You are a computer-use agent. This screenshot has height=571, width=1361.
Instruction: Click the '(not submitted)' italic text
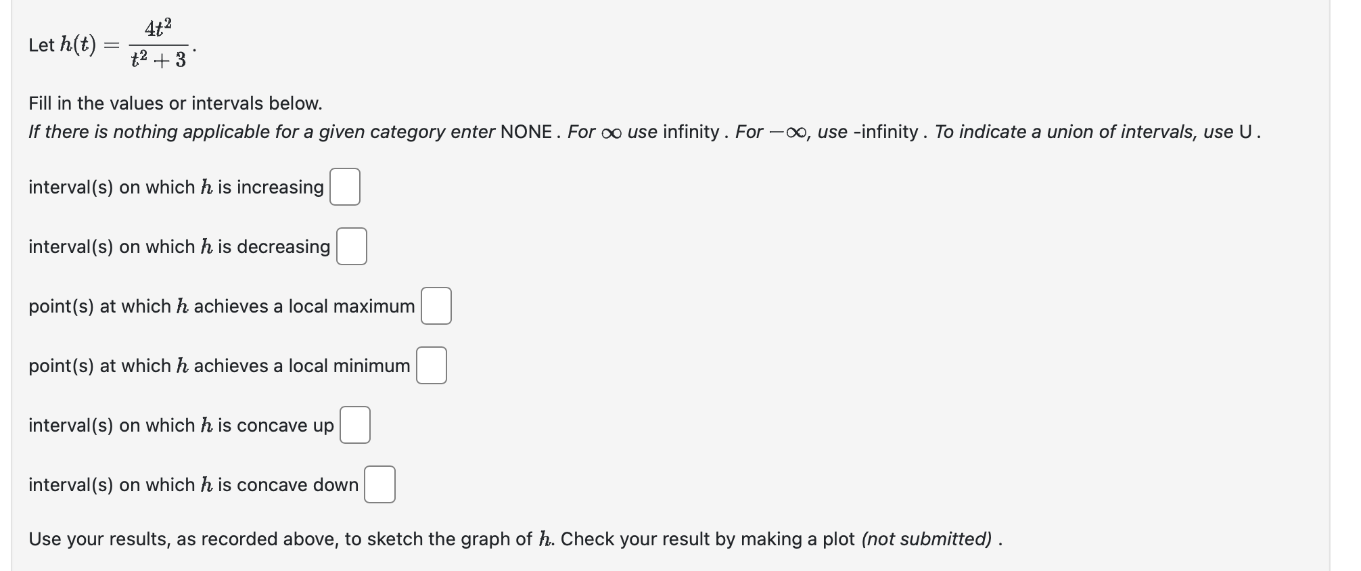tap(927, 539)
